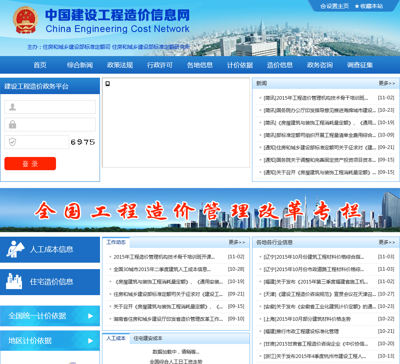Open [上海]2015年10月部分建筑材料价格走势

tap(307, 319)
